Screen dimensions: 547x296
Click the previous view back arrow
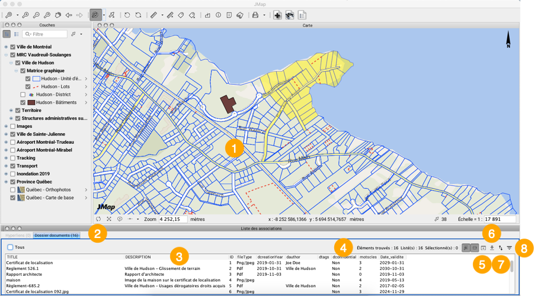[69, 15]
